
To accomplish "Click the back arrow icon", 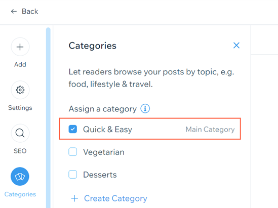I will tap(14, 12).
